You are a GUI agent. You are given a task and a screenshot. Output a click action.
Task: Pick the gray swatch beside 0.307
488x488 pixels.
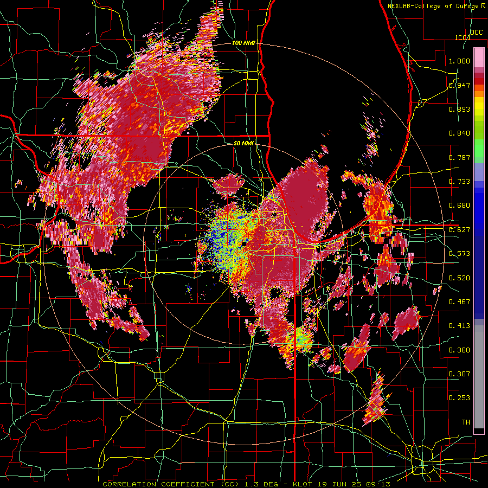pyautogui.click(x=479, y=377)
